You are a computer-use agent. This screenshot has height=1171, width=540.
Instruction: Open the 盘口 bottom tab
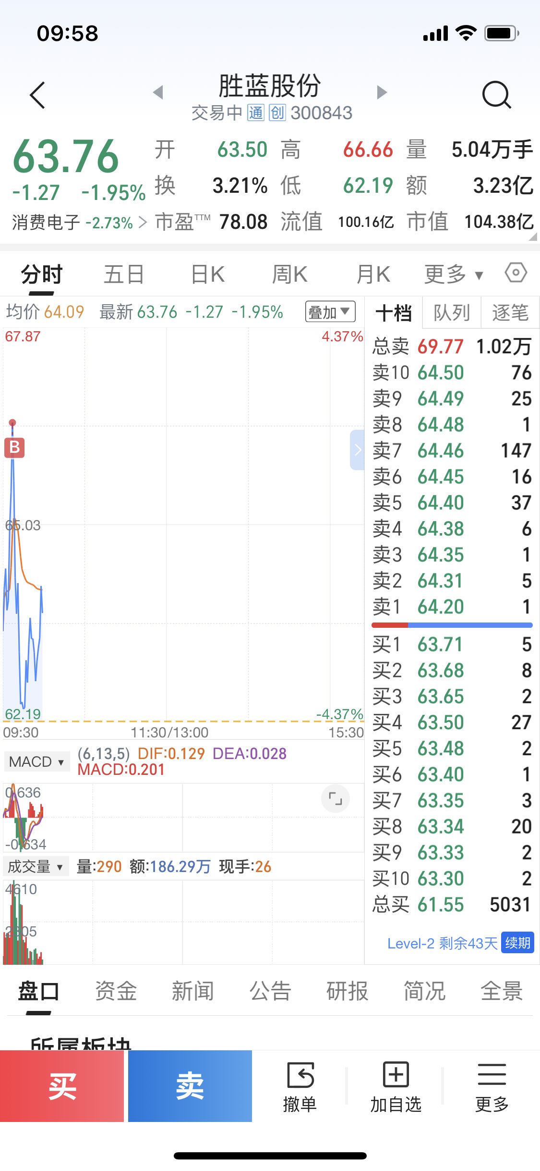tap(38, 991)
